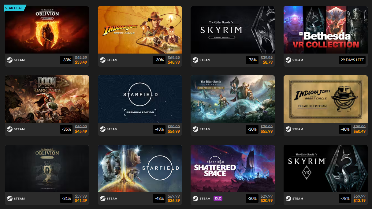Viewport: 372px width, 209px height.
Task: Open the Bethesda VR Collection cover image
Action: (325, 30)
